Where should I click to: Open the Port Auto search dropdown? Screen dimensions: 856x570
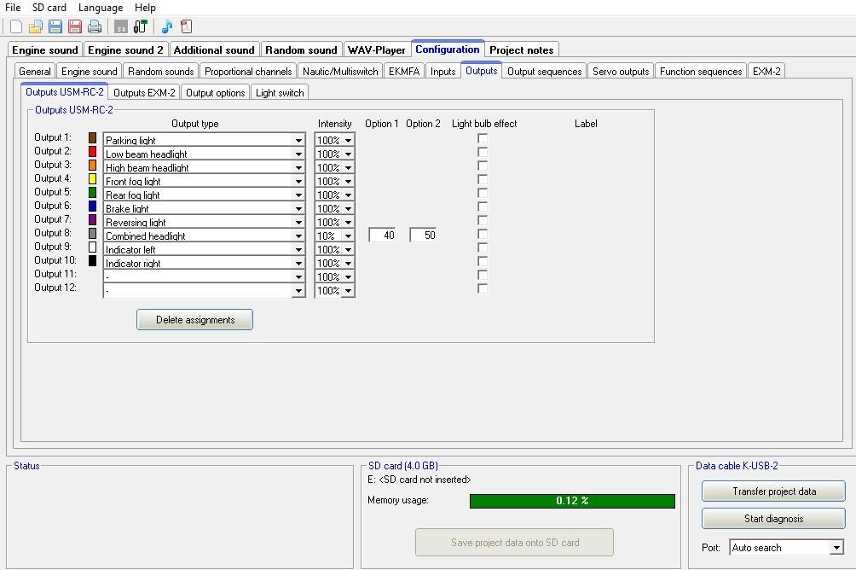coord(836,548)
